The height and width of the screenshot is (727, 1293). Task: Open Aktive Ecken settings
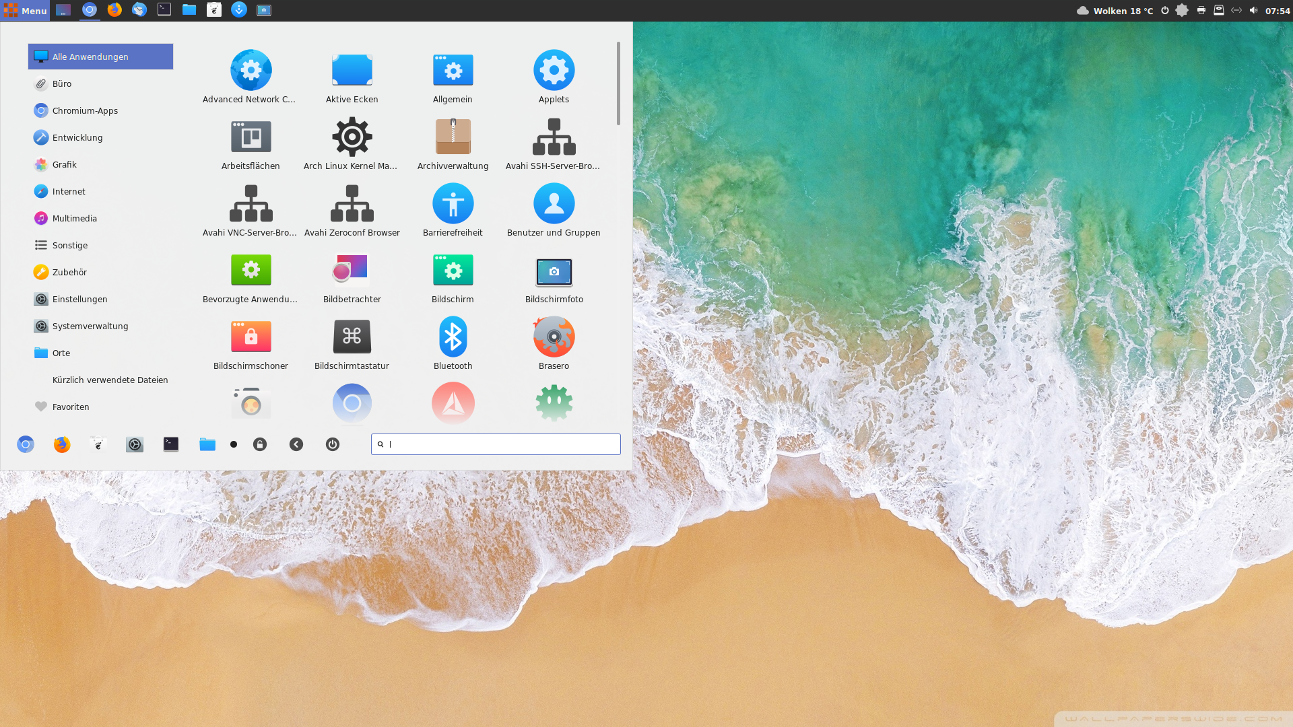tap(352, 71)
